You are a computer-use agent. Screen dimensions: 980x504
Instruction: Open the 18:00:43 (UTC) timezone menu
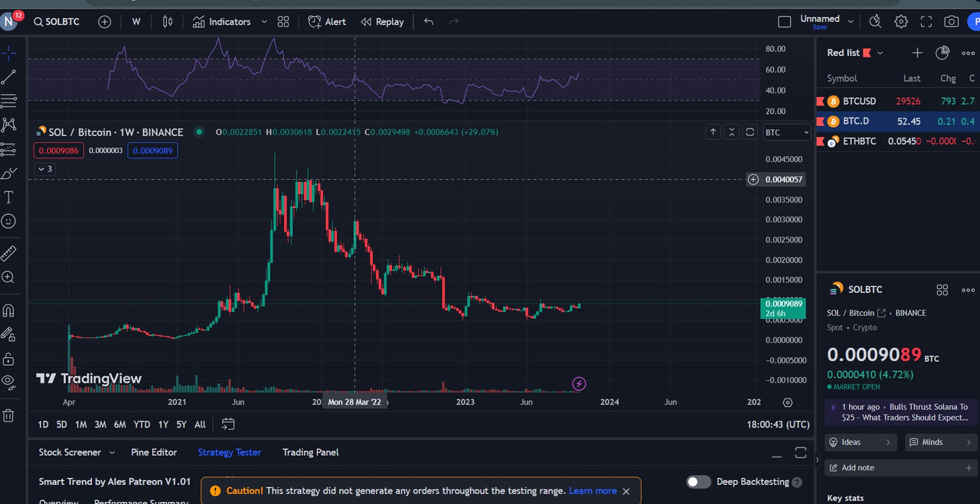[778, 424]
